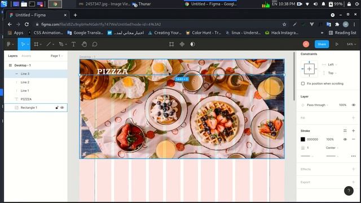361x203 pixels.
Task: Click the Create component icon
Action: tap(182, 44)
